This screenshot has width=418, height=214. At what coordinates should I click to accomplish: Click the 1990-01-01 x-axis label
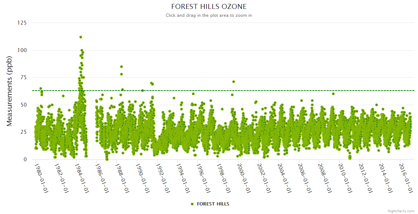[143, 178]
